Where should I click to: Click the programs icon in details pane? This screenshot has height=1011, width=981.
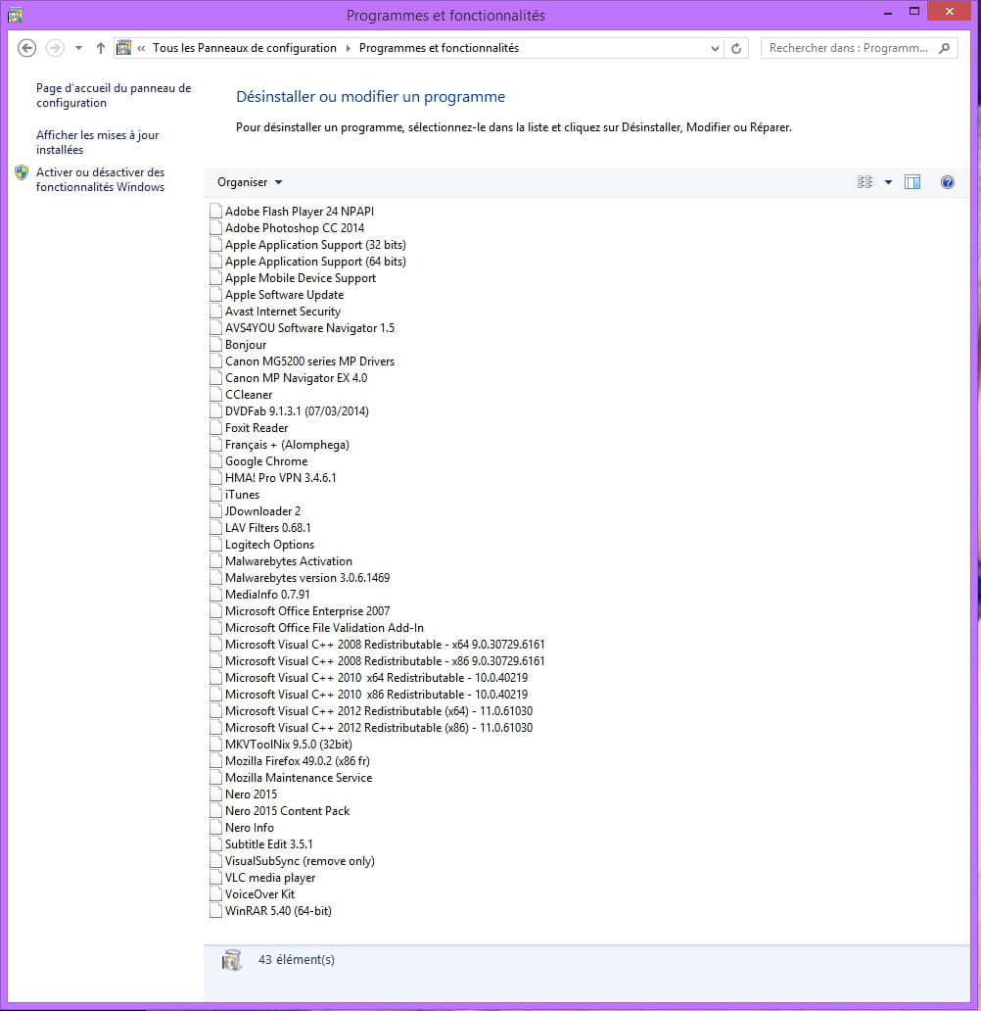[232, 961]
